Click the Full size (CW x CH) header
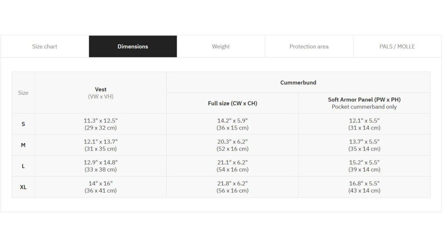 (x=233, y=103)
